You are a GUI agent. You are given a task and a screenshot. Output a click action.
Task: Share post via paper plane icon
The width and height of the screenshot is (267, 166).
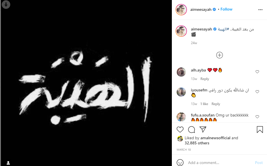click(x=203, y=130)
